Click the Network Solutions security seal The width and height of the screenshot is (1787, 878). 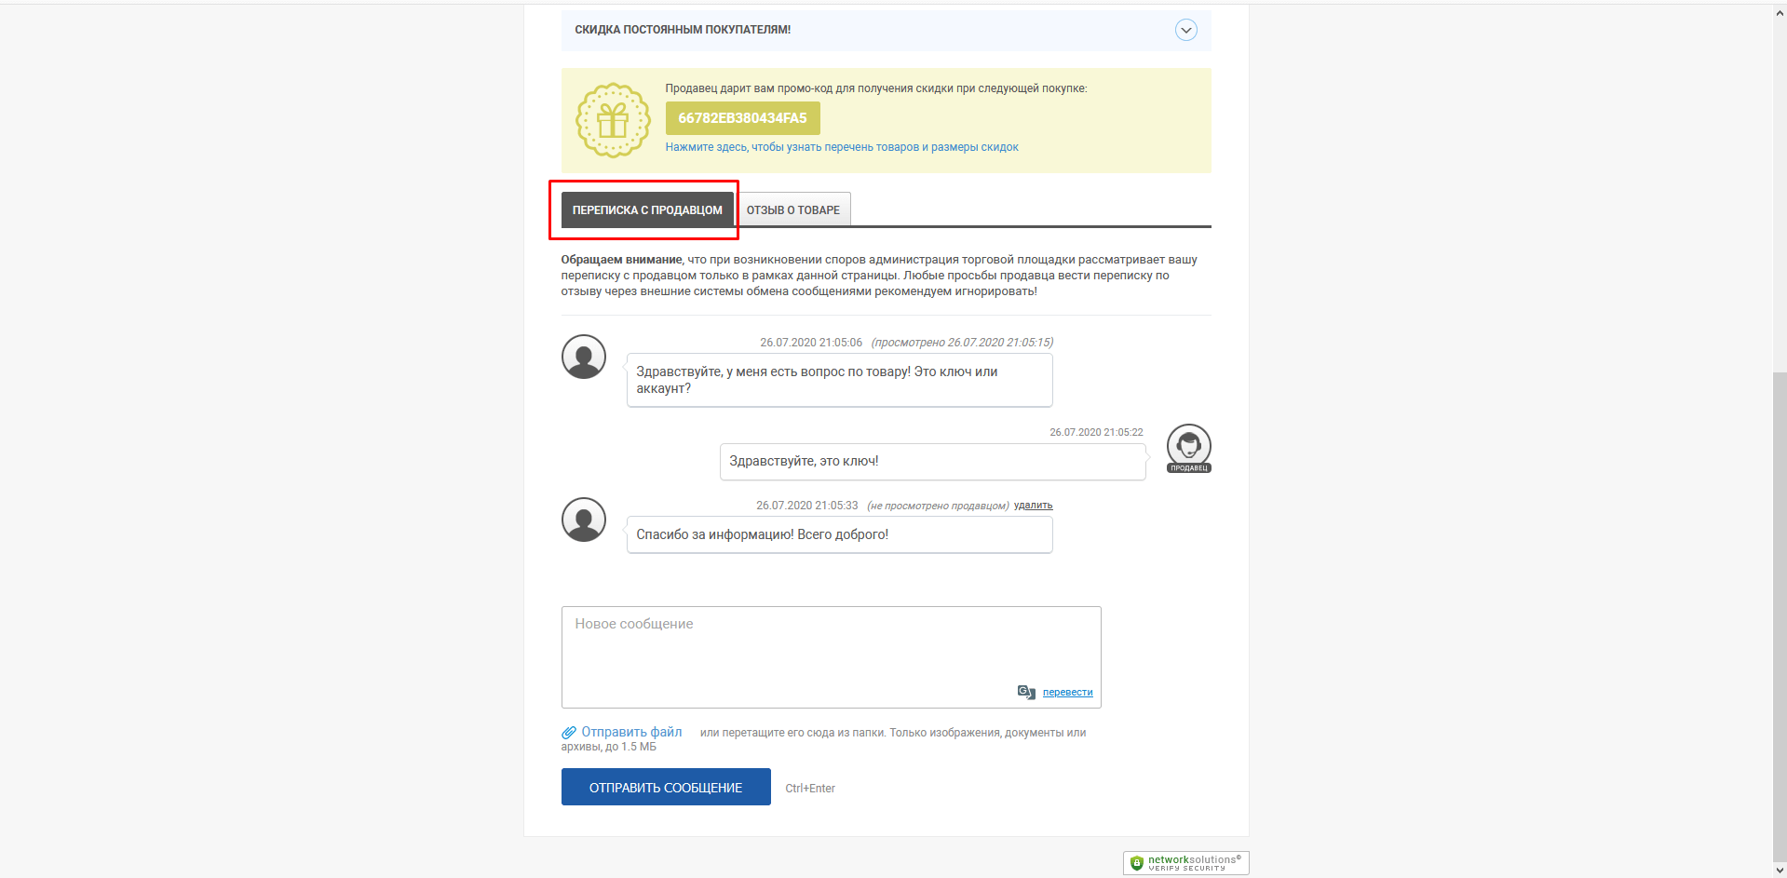[x=1185, y=862]
